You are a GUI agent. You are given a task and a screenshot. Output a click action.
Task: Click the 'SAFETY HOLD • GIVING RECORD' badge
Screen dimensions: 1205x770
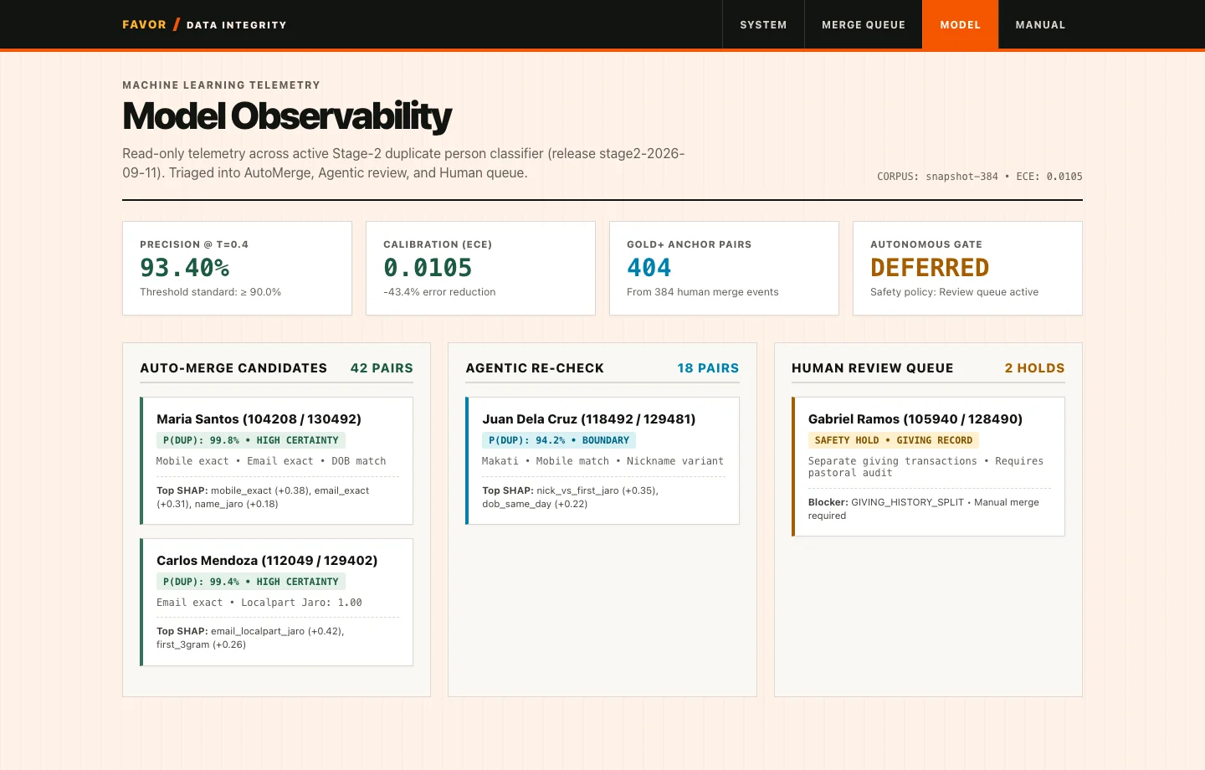(894, 440)
